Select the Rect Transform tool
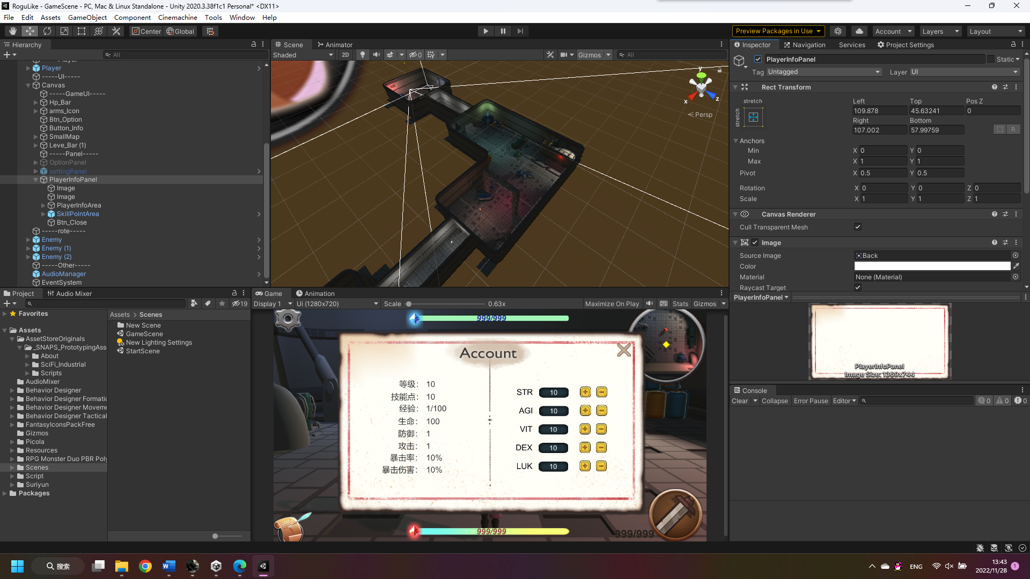The image size is (1030, 579). point(82,31)
